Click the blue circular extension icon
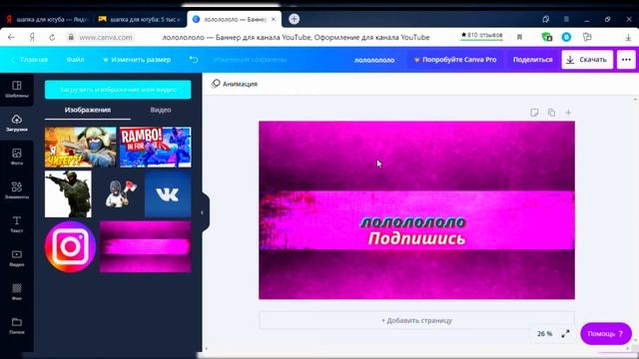The image size is (639, 359). pyautogui.click(x=566, y=37)
